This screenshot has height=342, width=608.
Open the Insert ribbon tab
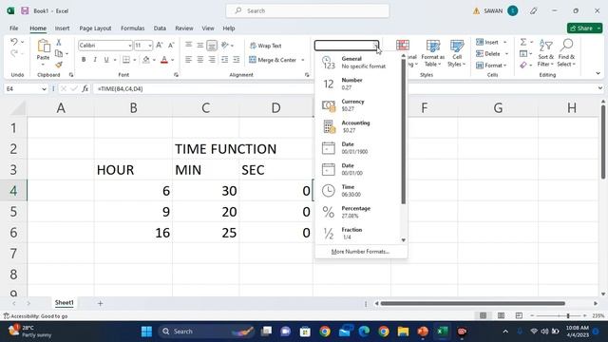[62, 28]
